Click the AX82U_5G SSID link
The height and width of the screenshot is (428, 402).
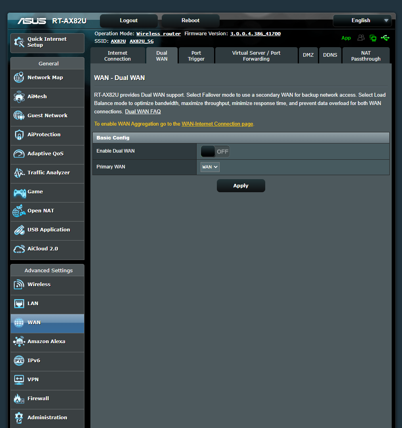[142, 41]
